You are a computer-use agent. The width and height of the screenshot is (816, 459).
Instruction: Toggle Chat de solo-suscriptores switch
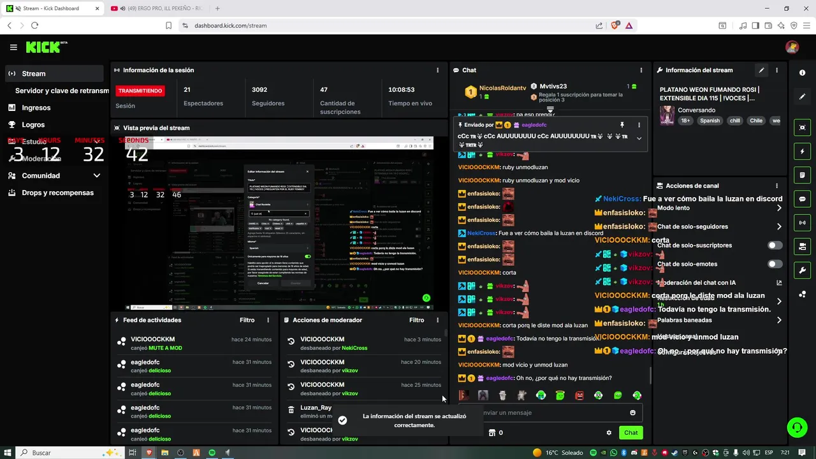tap(775, 245)
